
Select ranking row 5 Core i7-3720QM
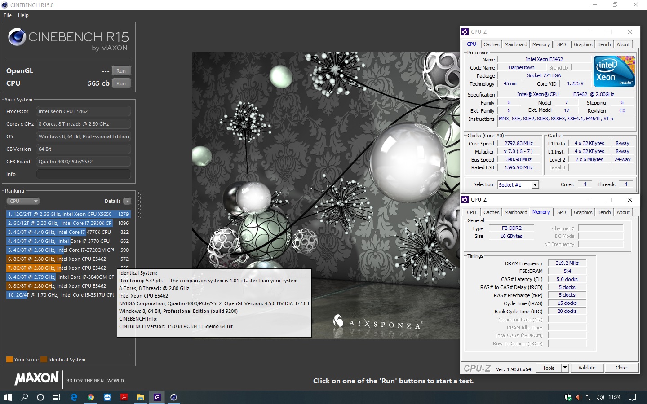click(68, 250)
